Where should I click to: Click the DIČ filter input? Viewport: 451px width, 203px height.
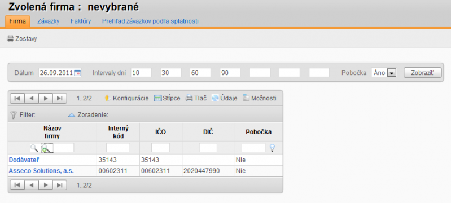point(208,148)
